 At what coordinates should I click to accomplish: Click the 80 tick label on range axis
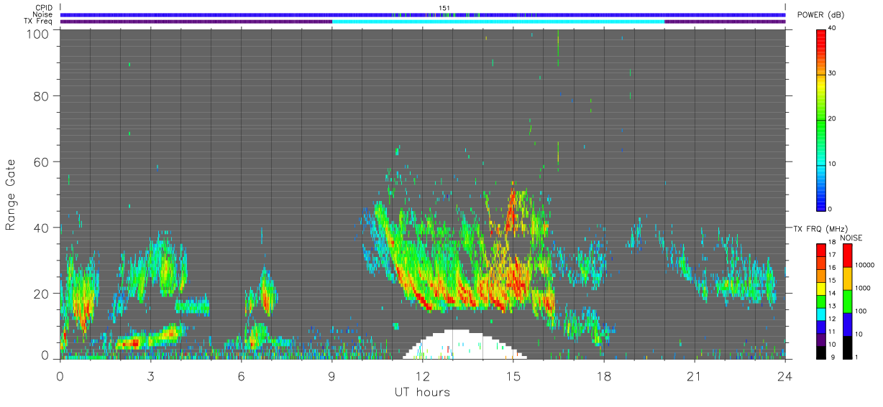click(x=42, y=95)
